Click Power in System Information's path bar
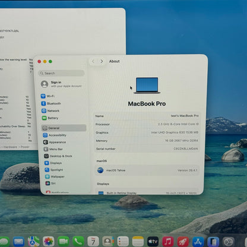The width and height of the screenshot is (247, 247). 25,147
